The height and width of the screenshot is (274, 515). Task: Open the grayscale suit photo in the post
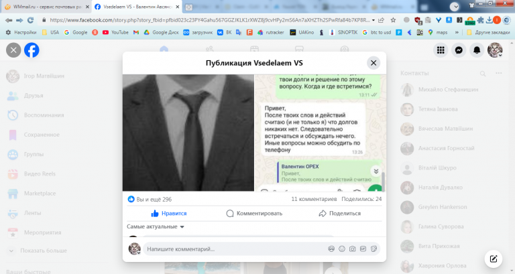click(x=188, y=133)
